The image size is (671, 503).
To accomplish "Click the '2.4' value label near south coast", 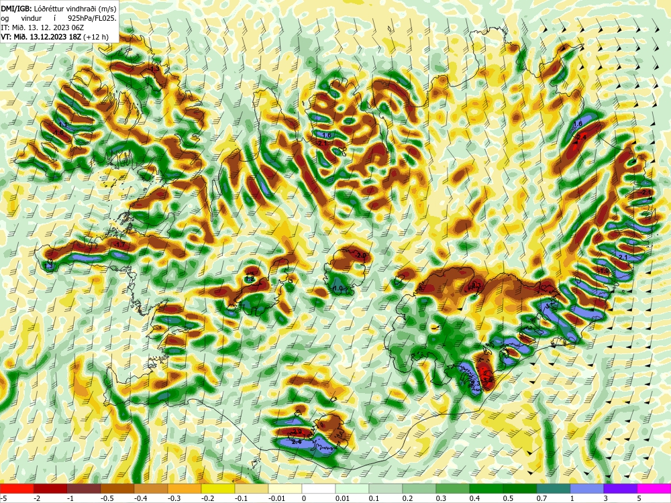I will tap(297, 442).
